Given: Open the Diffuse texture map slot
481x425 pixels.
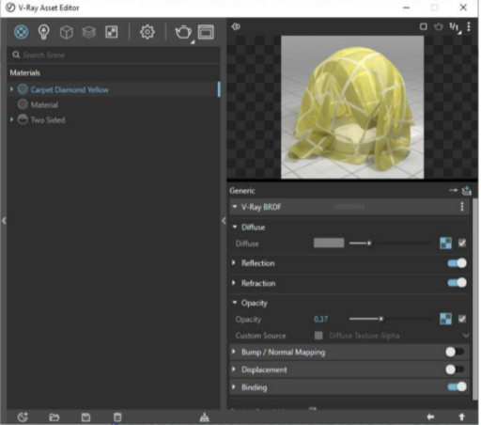Looking at the screenshot, I should point(445,243).
